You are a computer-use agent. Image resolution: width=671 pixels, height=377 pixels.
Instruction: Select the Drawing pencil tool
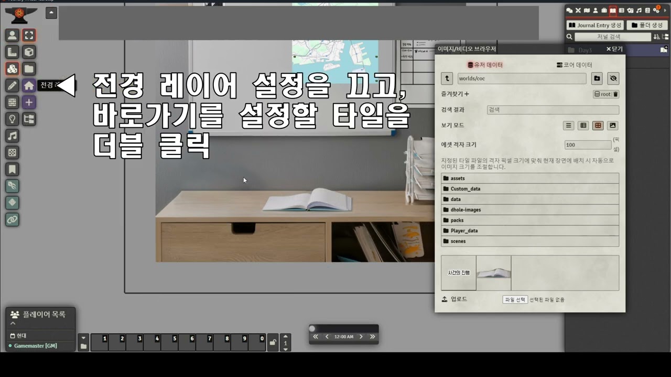13,85
